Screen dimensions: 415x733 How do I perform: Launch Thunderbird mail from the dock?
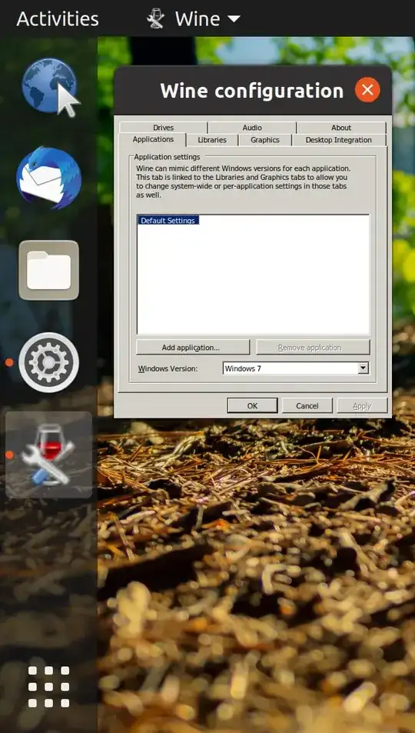[x=48, y=178]
